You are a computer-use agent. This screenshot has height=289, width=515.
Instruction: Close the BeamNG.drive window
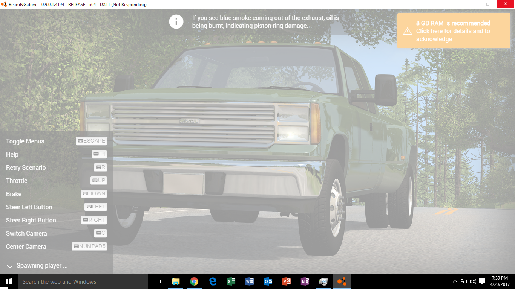point(506,4)
